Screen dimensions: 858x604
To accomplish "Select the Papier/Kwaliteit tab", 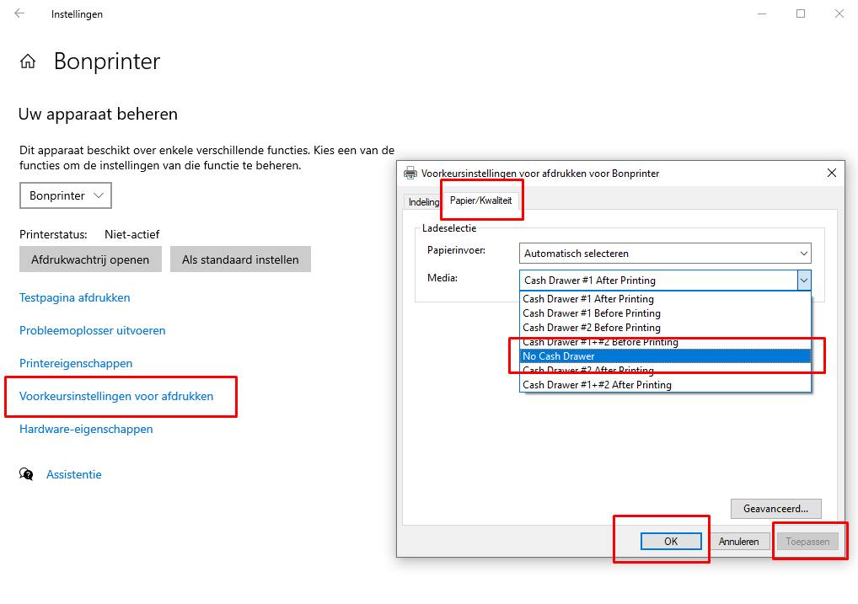I will [480, 200].
